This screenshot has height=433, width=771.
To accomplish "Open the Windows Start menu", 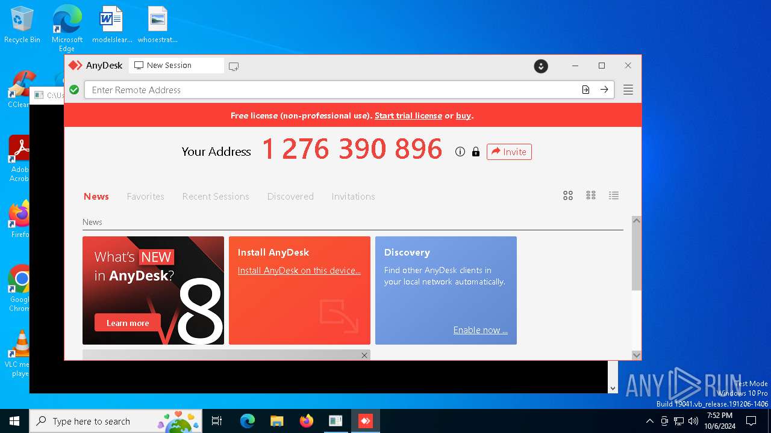I will pyautogui.click(x=14, y=421).
